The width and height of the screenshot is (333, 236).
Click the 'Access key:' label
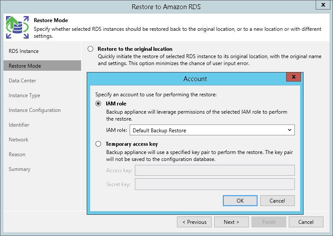[119, 170]
